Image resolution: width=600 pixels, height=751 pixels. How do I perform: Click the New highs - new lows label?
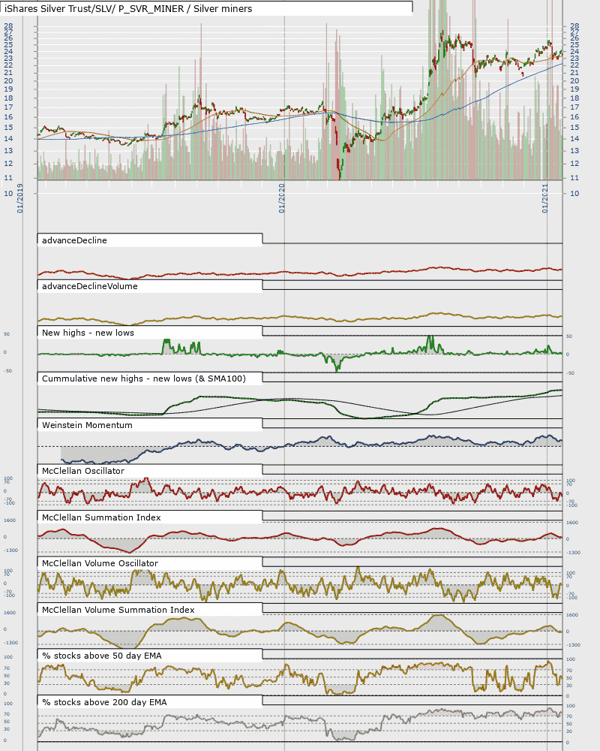[88, 333]
